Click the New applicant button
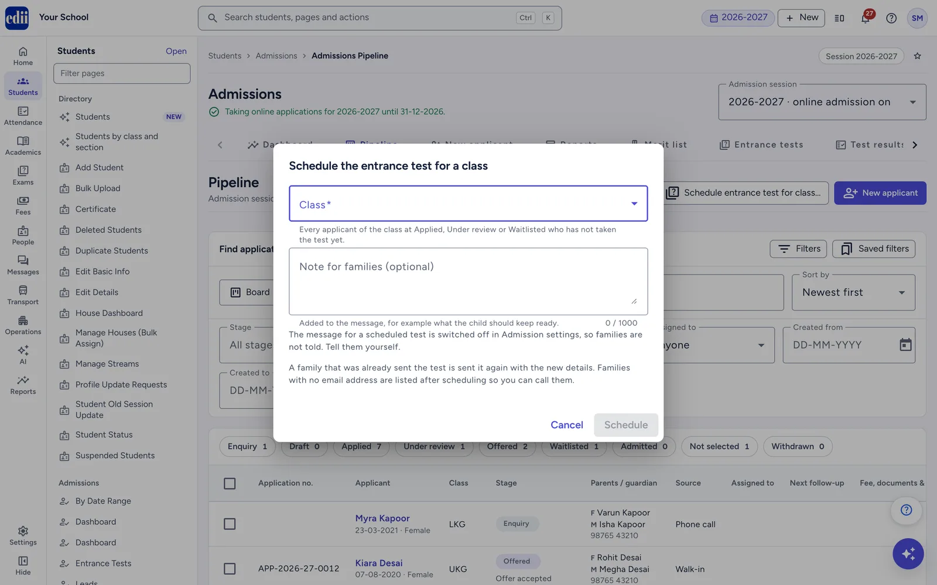937x585 pixels. (880, 193)
